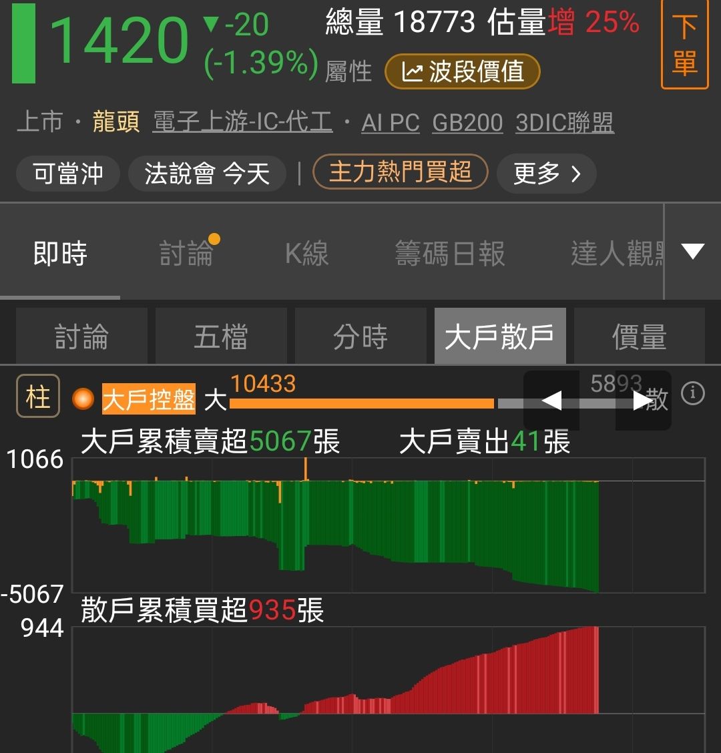Select the 大戶控盤 orange radio indicator
The width and height of the screenshot is (721, 753).
84,399
